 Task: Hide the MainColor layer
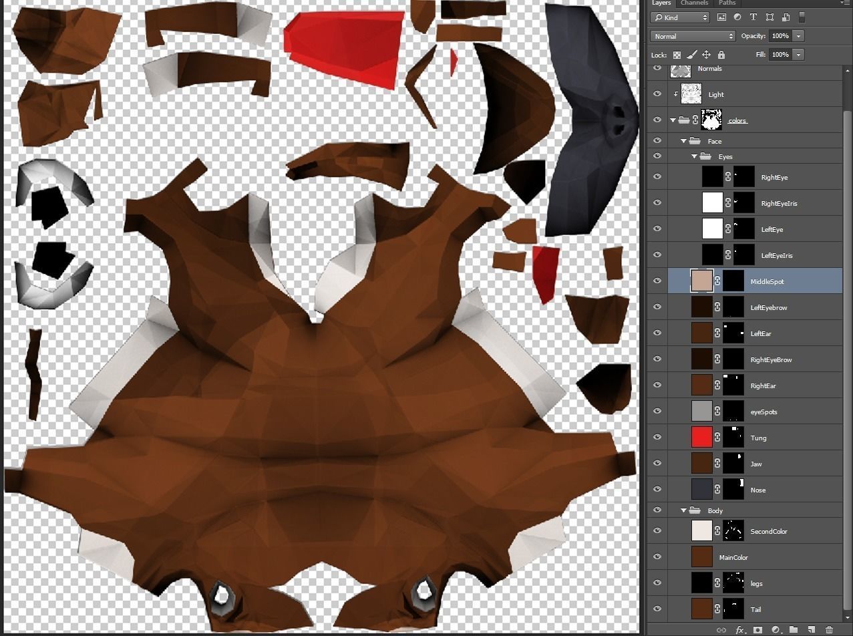pyautogui.click(x=657, y=557)
